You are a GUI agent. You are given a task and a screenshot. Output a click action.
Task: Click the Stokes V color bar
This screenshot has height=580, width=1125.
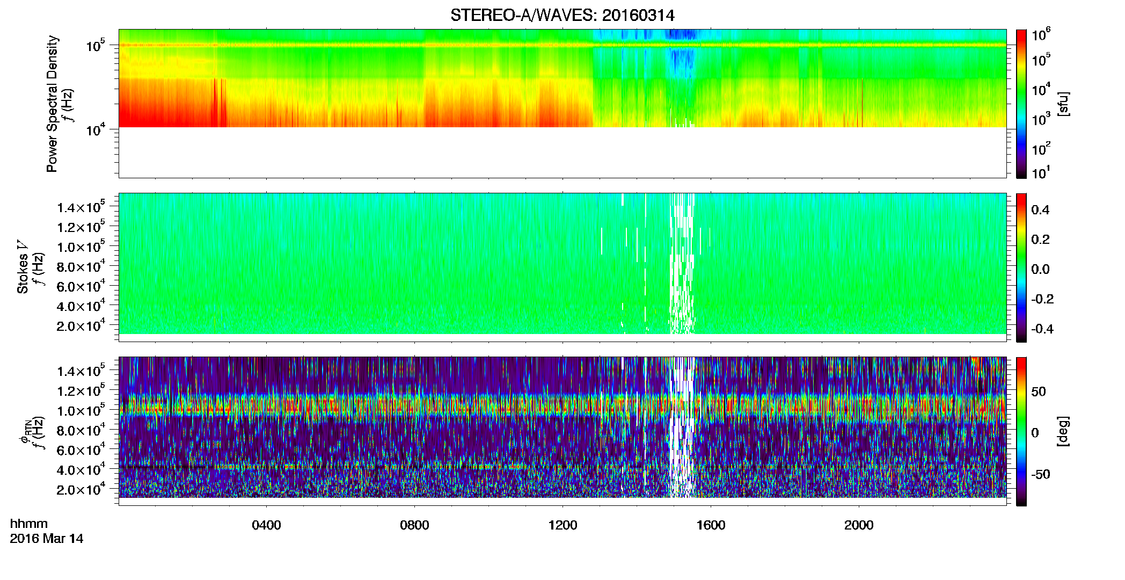pyautogui.click(x=1021, y=267)
